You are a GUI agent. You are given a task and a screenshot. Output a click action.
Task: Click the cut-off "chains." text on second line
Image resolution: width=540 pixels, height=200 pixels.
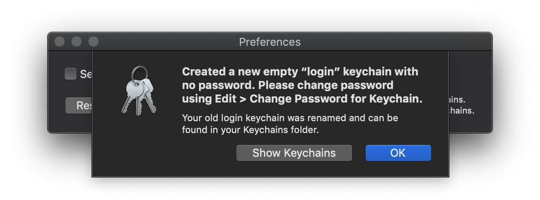[461, 111]
